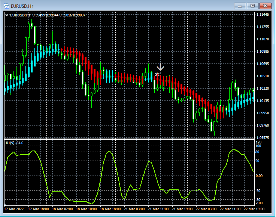
Task: Select the 17 Mar 2022 date label
Action: tap(15, 209)
